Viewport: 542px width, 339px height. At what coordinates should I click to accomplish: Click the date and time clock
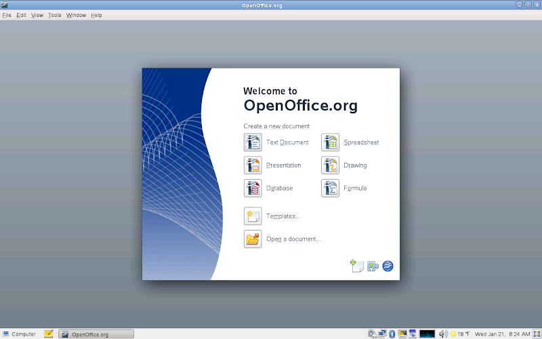(x=502, y=334)
